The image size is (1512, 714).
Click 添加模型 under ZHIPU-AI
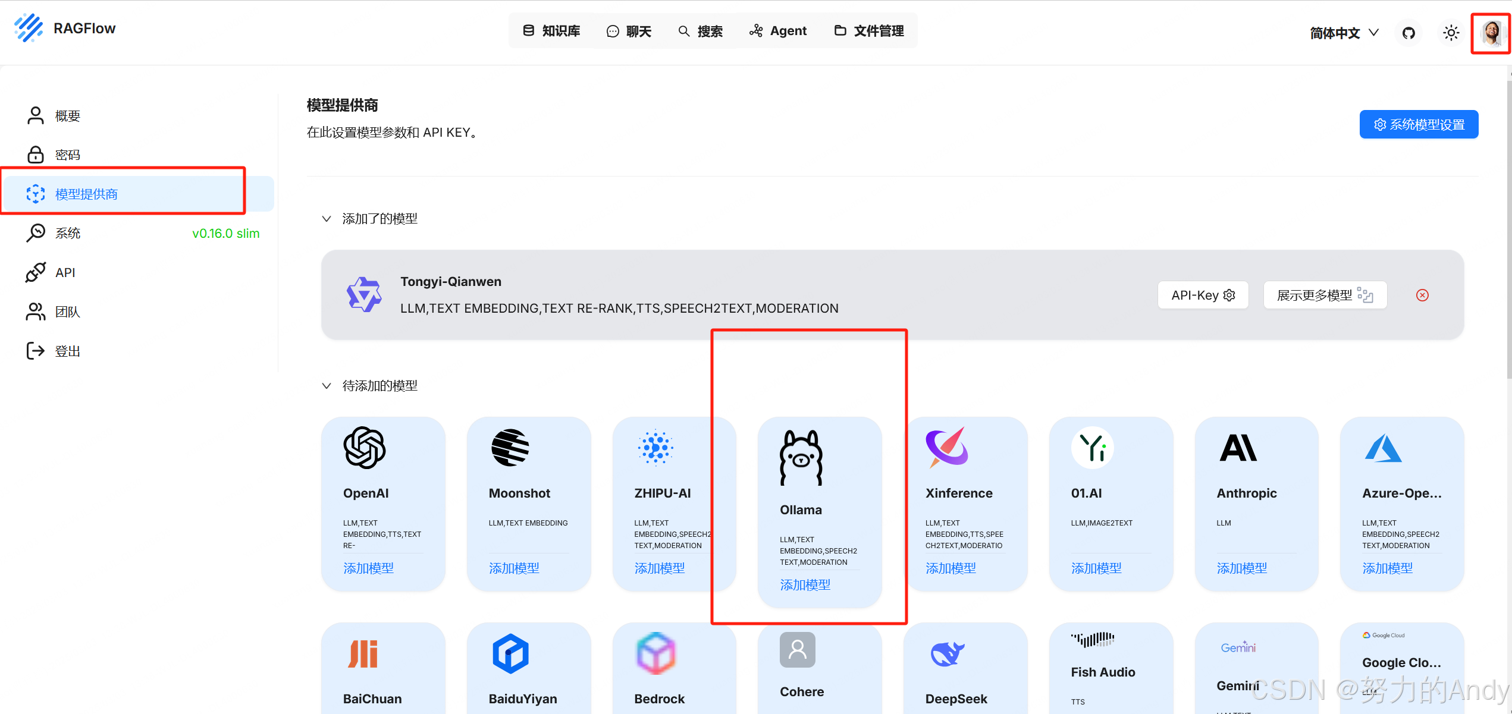660,568
